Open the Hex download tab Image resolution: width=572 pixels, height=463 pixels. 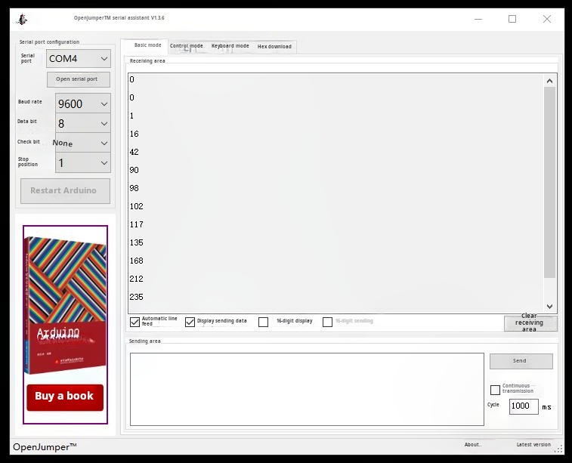[x=274, y=47]
